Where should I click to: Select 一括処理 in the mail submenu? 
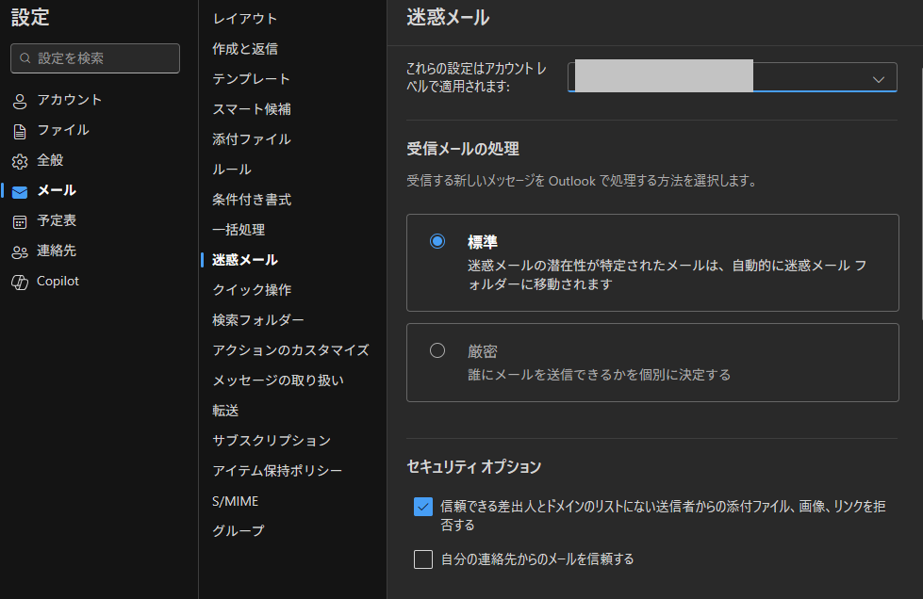coord(239,230)
